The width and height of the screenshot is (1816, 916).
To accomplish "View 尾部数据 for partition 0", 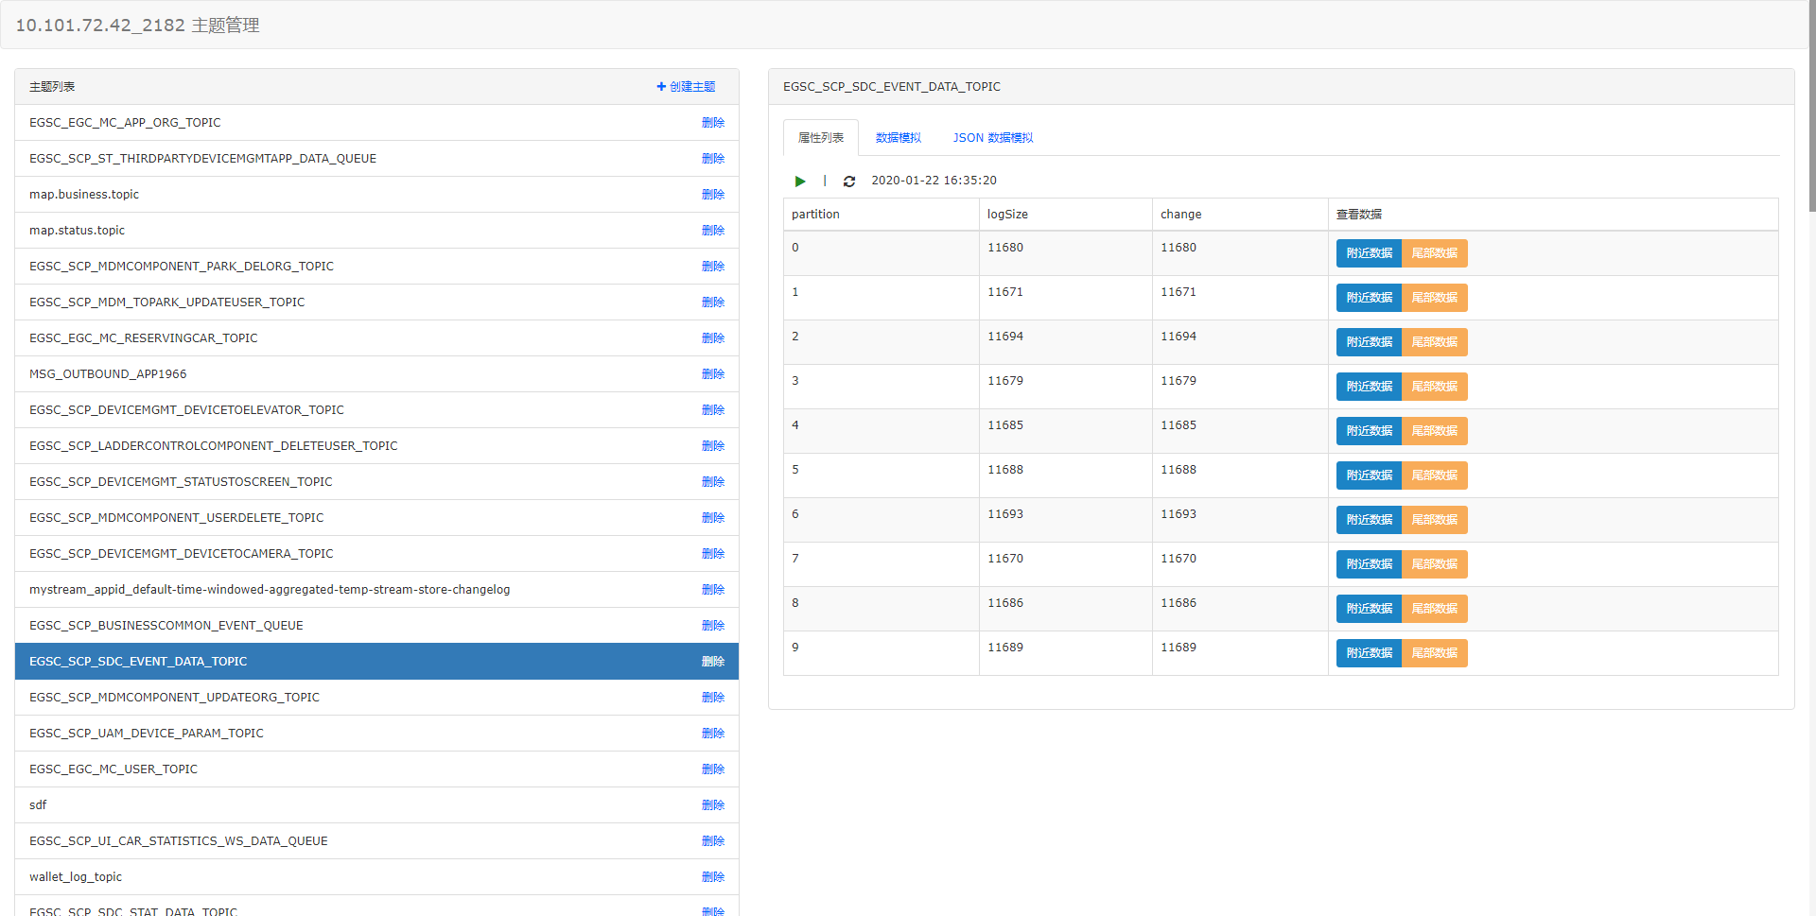I will [x=1434, y=253].
